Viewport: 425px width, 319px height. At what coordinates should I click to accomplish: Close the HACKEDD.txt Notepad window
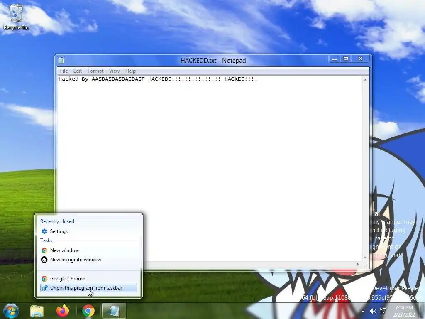coord(361,59)
